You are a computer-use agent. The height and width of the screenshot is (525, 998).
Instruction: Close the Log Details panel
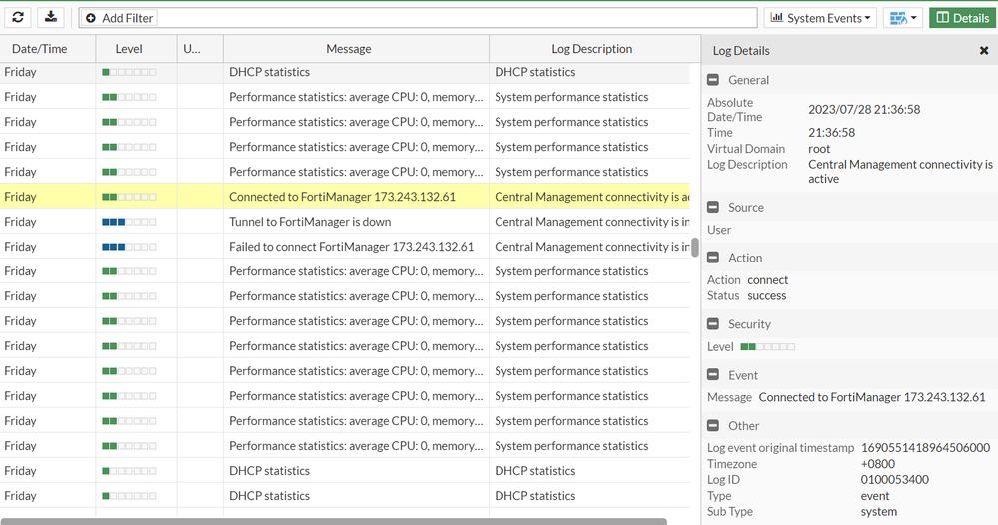pyautogui.click(x=983, y=51)
